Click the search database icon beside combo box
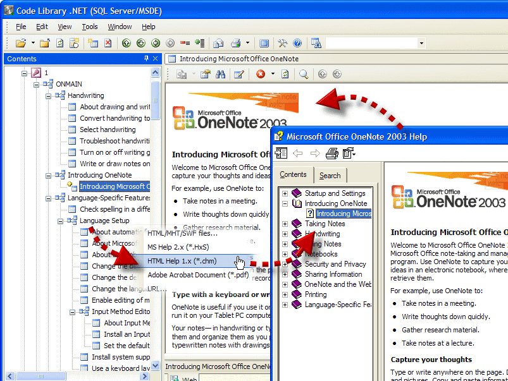 pos(316,43)
